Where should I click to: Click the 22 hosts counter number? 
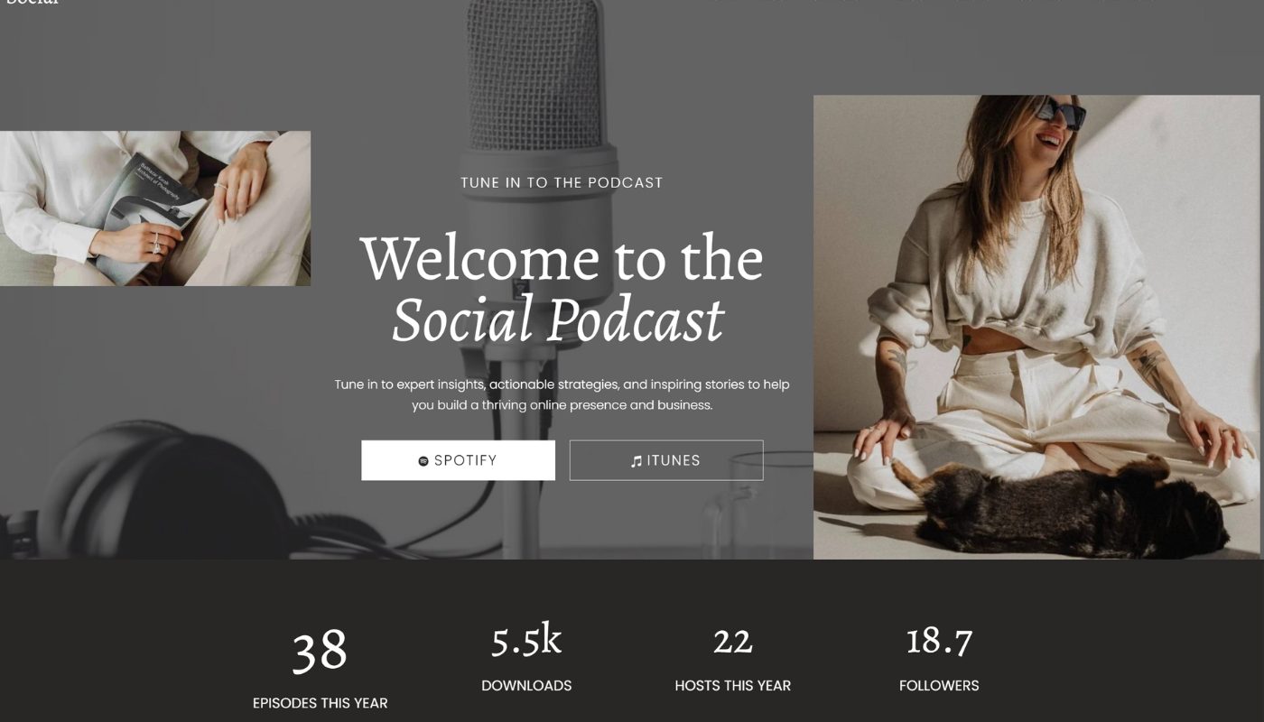pyautogui.click(x=732, y=642)
